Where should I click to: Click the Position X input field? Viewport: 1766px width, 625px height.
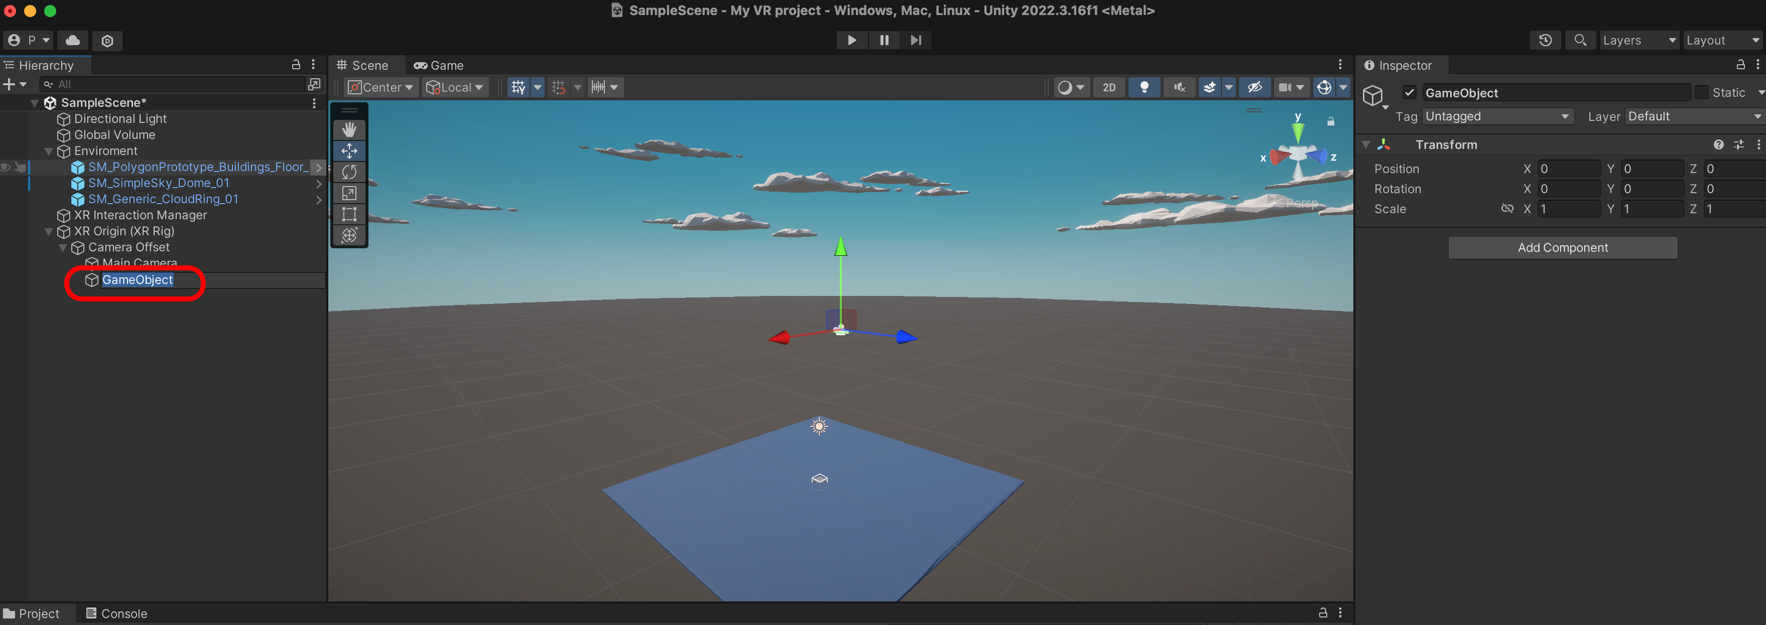pos(1568,169)
